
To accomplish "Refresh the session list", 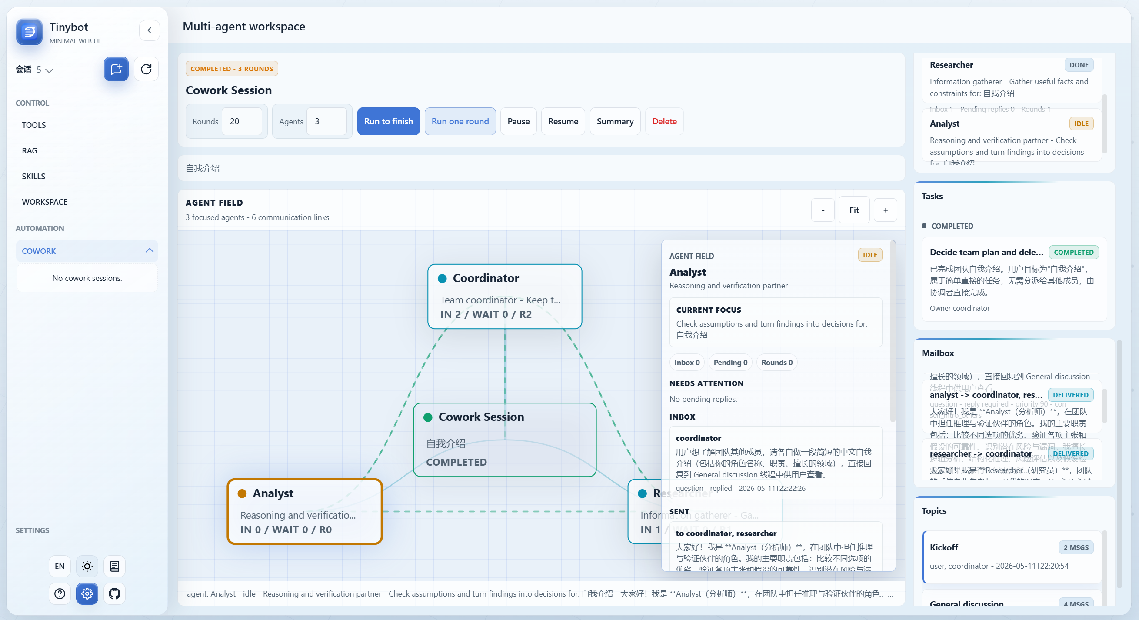I will pos(147,69).
